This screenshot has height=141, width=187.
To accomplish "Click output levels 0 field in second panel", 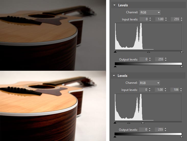I will [x=143, y=130].
